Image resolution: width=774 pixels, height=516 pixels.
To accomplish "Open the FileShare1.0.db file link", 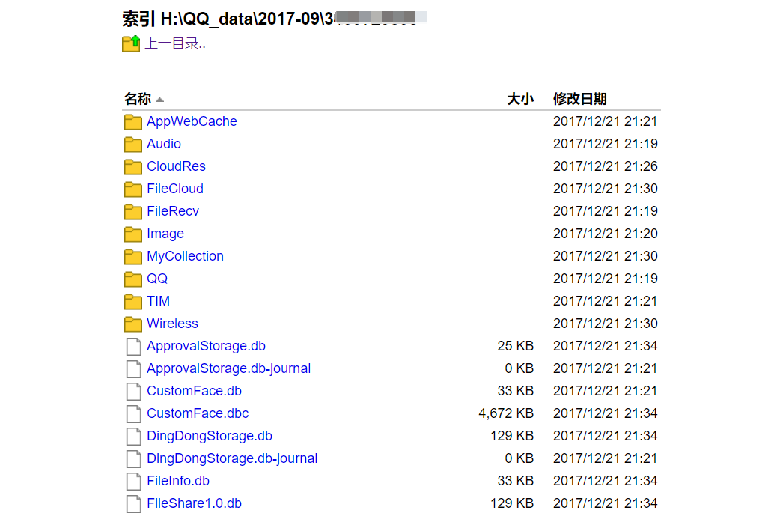I will (x=194, y=503).
